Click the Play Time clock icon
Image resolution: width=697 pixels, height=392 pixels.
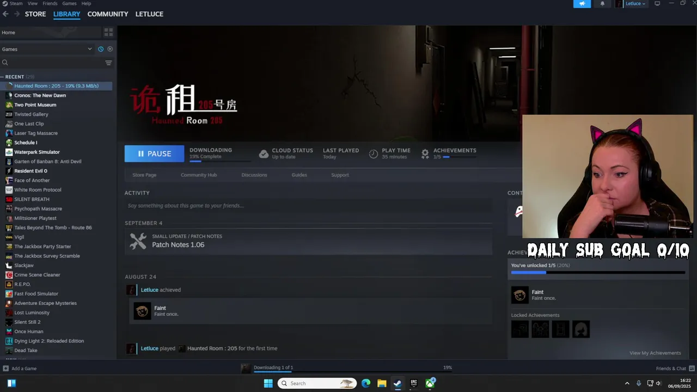pos(374,154)
